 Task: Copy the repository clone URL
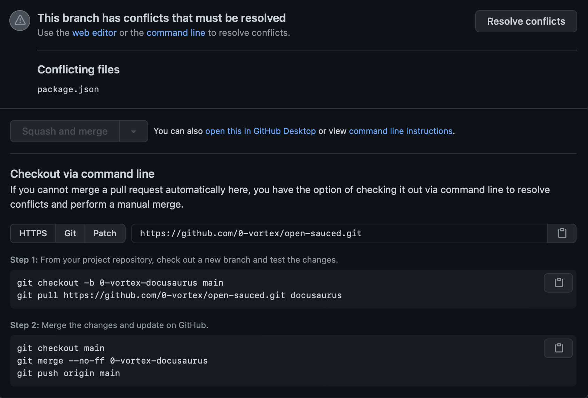pyautogui.click(x=562, y=233)
